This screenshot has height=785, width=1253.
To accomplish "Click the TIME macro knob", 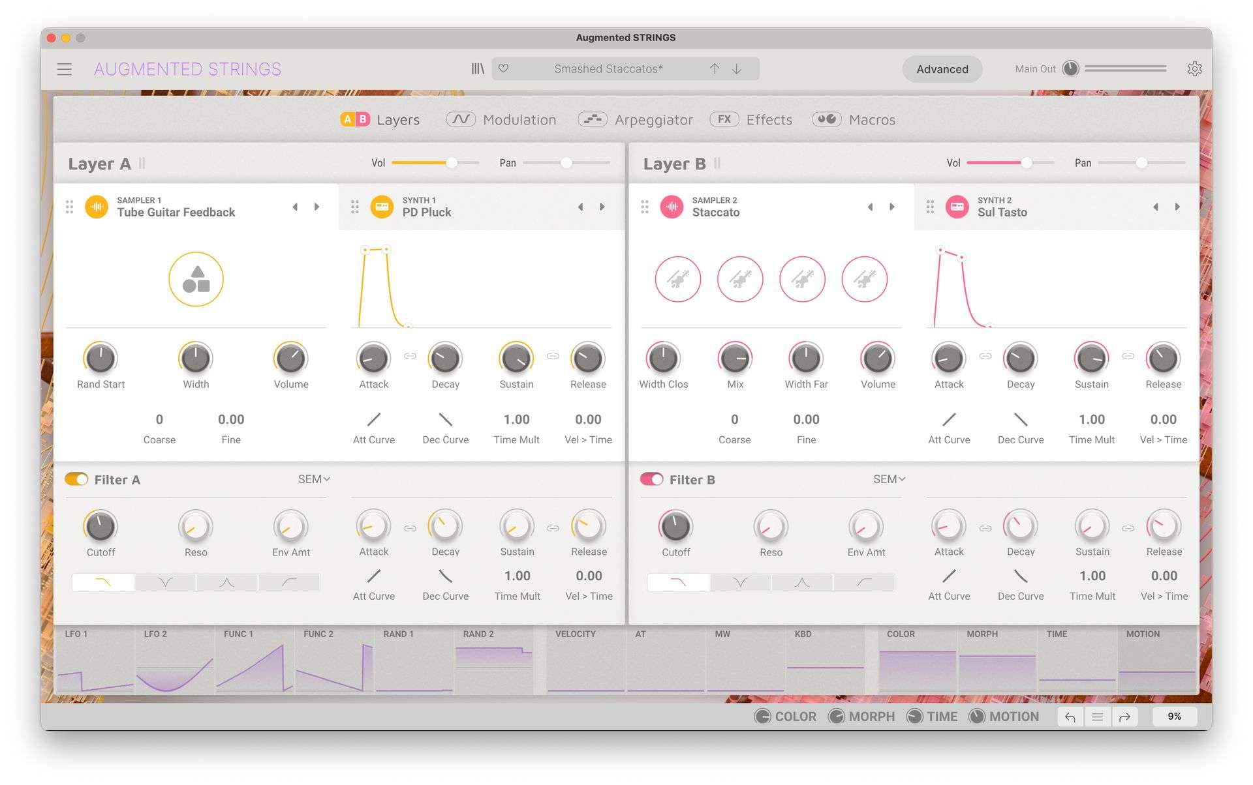I will (915, 717).
